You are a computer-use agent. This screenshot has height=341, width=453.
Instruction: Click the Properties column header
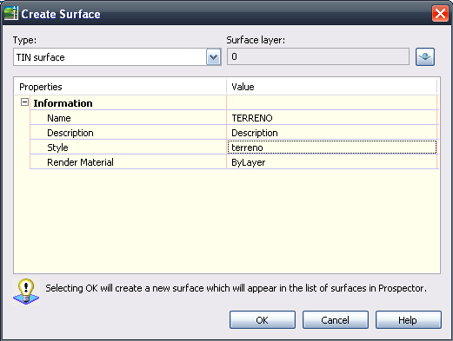point(120,87)
